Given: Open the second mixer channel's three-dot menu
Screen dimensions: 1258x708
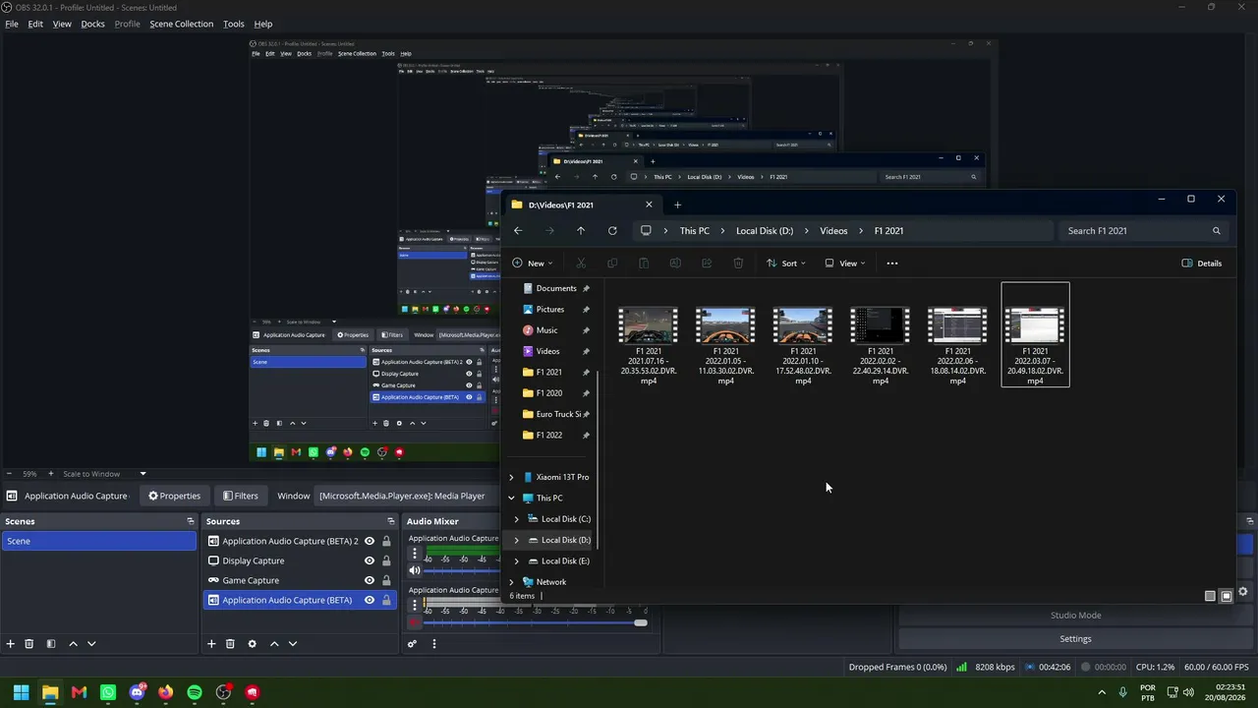Looking at the screenshot, I should (415, 606).
